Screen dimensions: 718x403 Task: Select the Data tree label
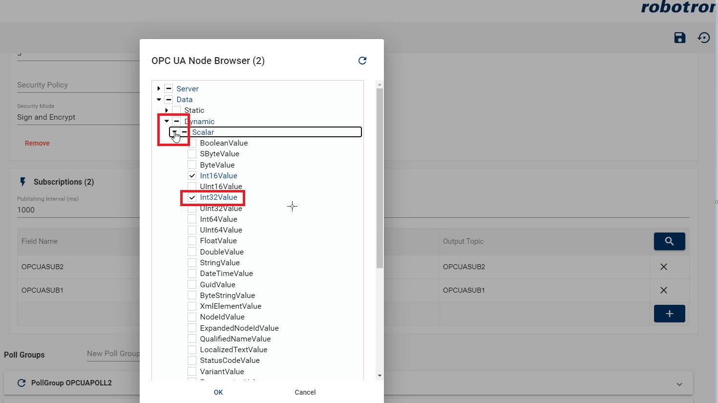(x=185, y=100)
